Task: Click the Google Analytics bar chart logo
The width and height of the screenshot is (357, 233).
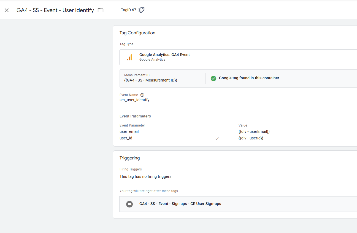Action: 129,57
